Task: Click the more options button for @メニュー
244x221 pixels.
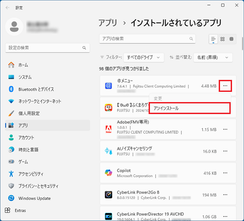Action: [225, 86]
